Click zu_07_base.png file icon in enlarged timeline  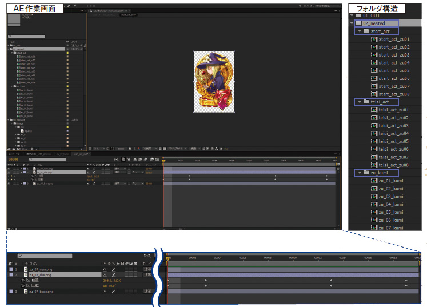[26, 292]
